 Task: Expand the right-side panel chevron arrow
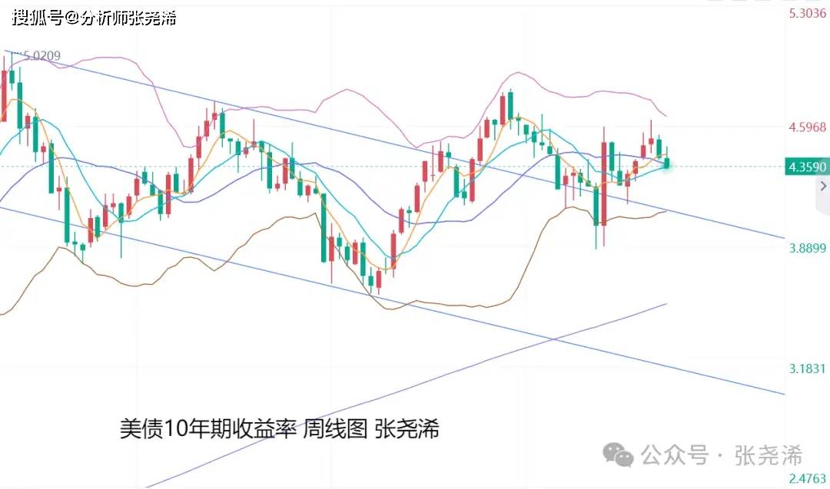[x=823, y=186]
